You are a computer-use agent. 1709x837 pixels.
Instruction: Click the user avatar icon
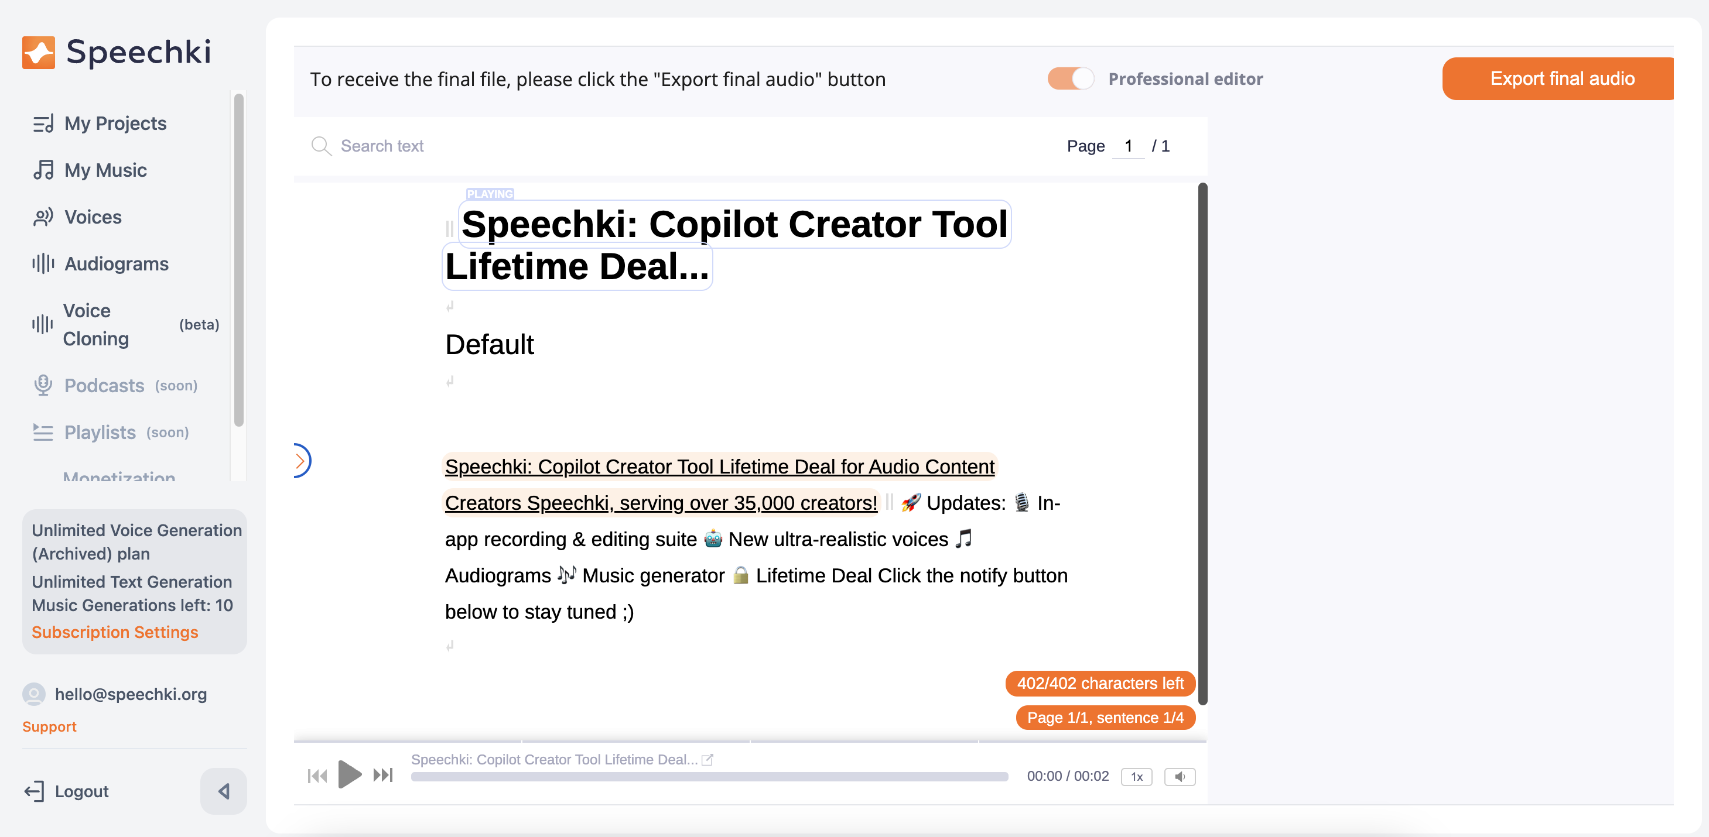tap(34, 694)
